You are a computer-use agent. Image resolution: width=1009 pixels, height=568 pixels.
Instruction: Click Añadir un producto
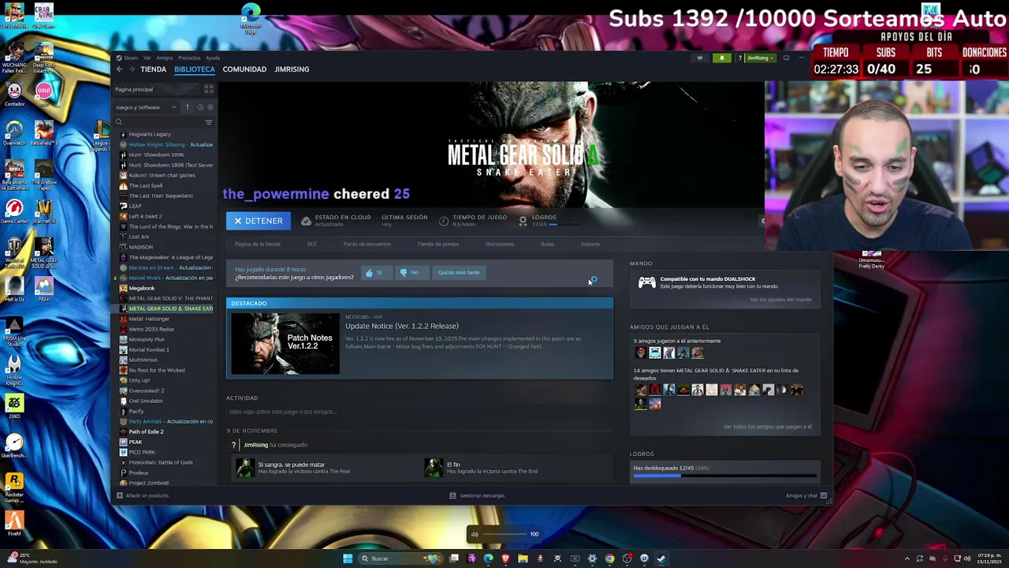143,495
